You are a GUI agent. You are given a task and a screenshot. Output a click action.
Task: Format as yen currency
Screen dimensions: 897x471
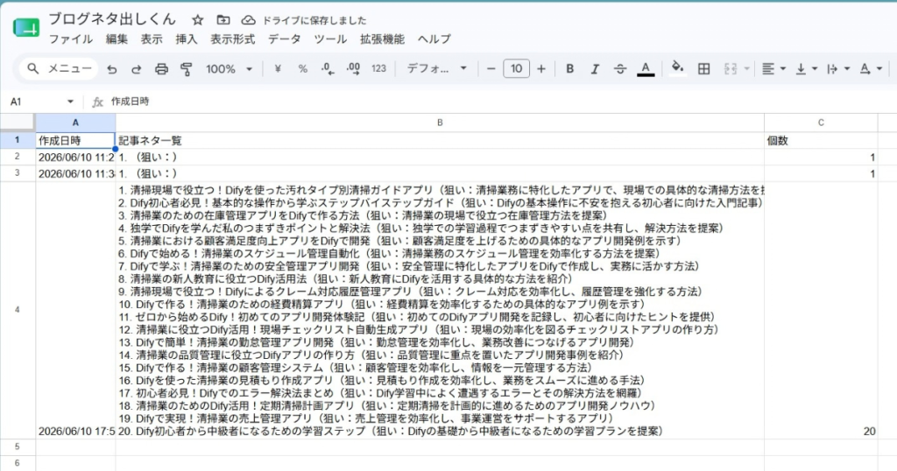click(278, 68)
